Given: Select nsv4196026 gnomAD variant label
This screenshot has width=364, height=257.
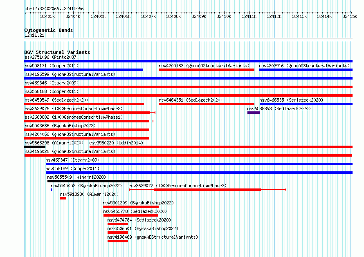Looking at the screenshot, I should coord(70,151).
